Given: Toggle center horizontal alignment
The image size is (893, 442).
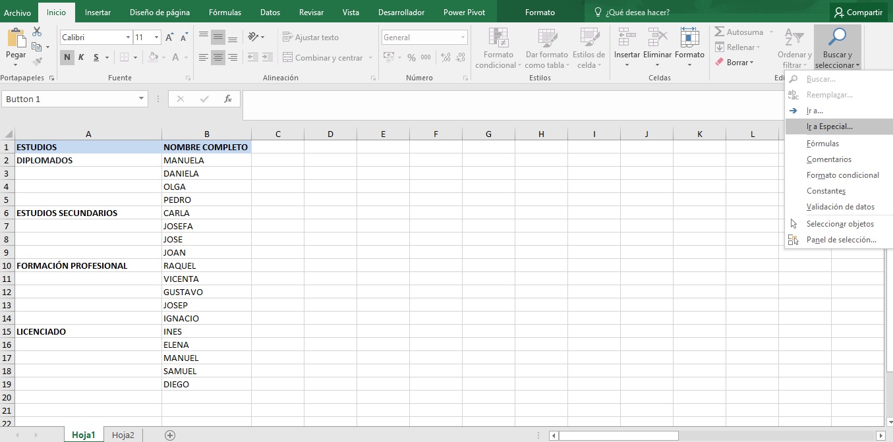Looking at the screenshot, I should (217, 58).
